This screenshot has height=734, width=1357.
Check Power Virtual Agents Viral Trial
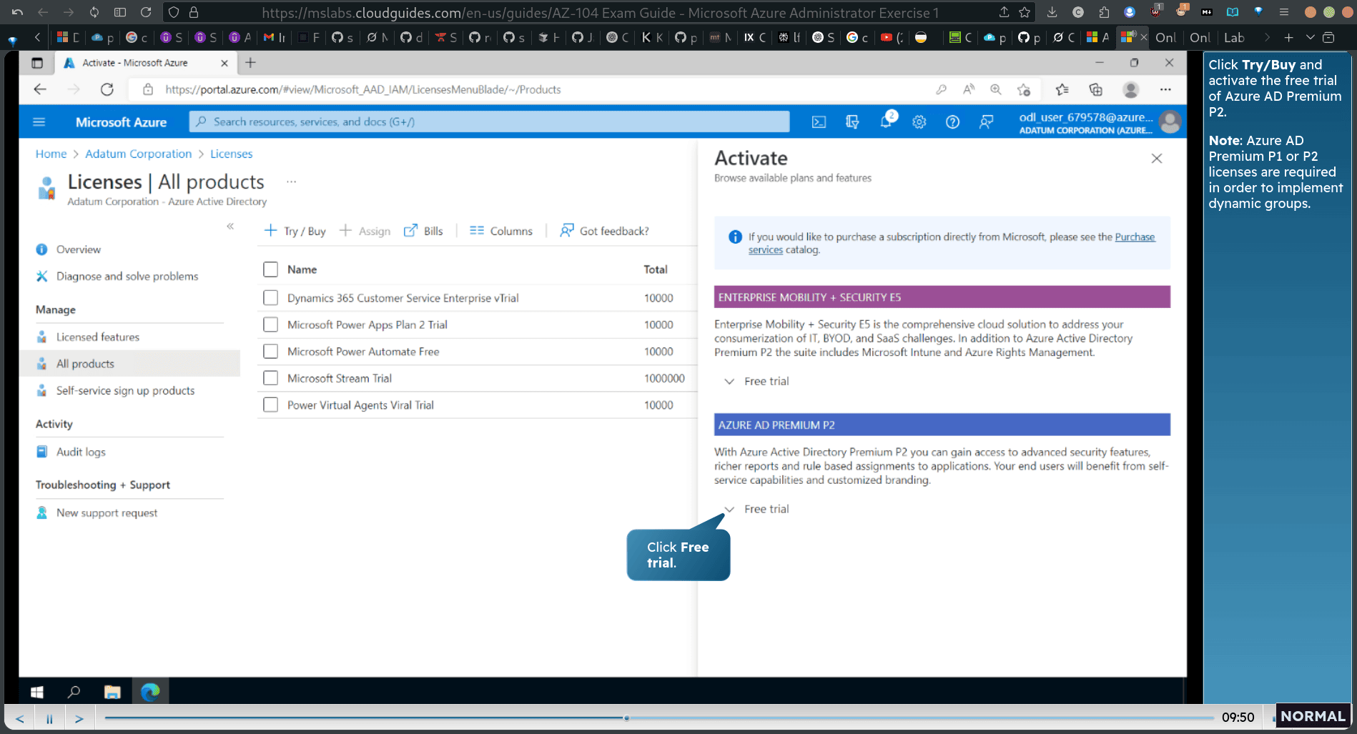tap(270, 405)
